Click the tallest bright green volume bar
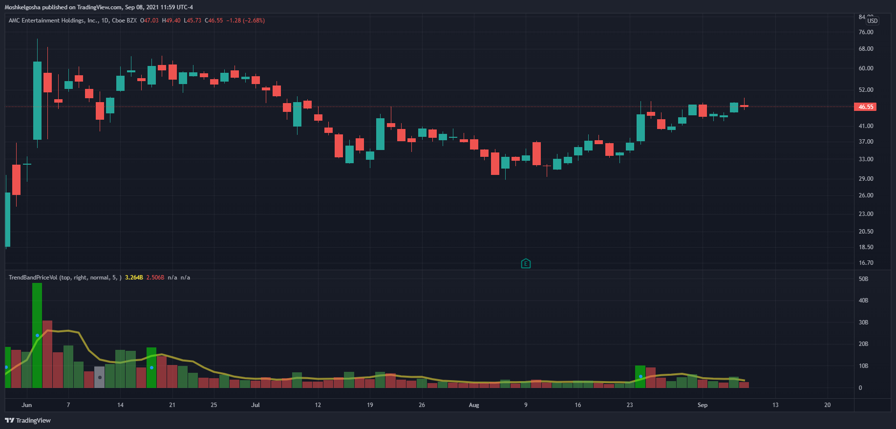The width and height of the screenshot is (896, 429). click(x=37, y=335)
